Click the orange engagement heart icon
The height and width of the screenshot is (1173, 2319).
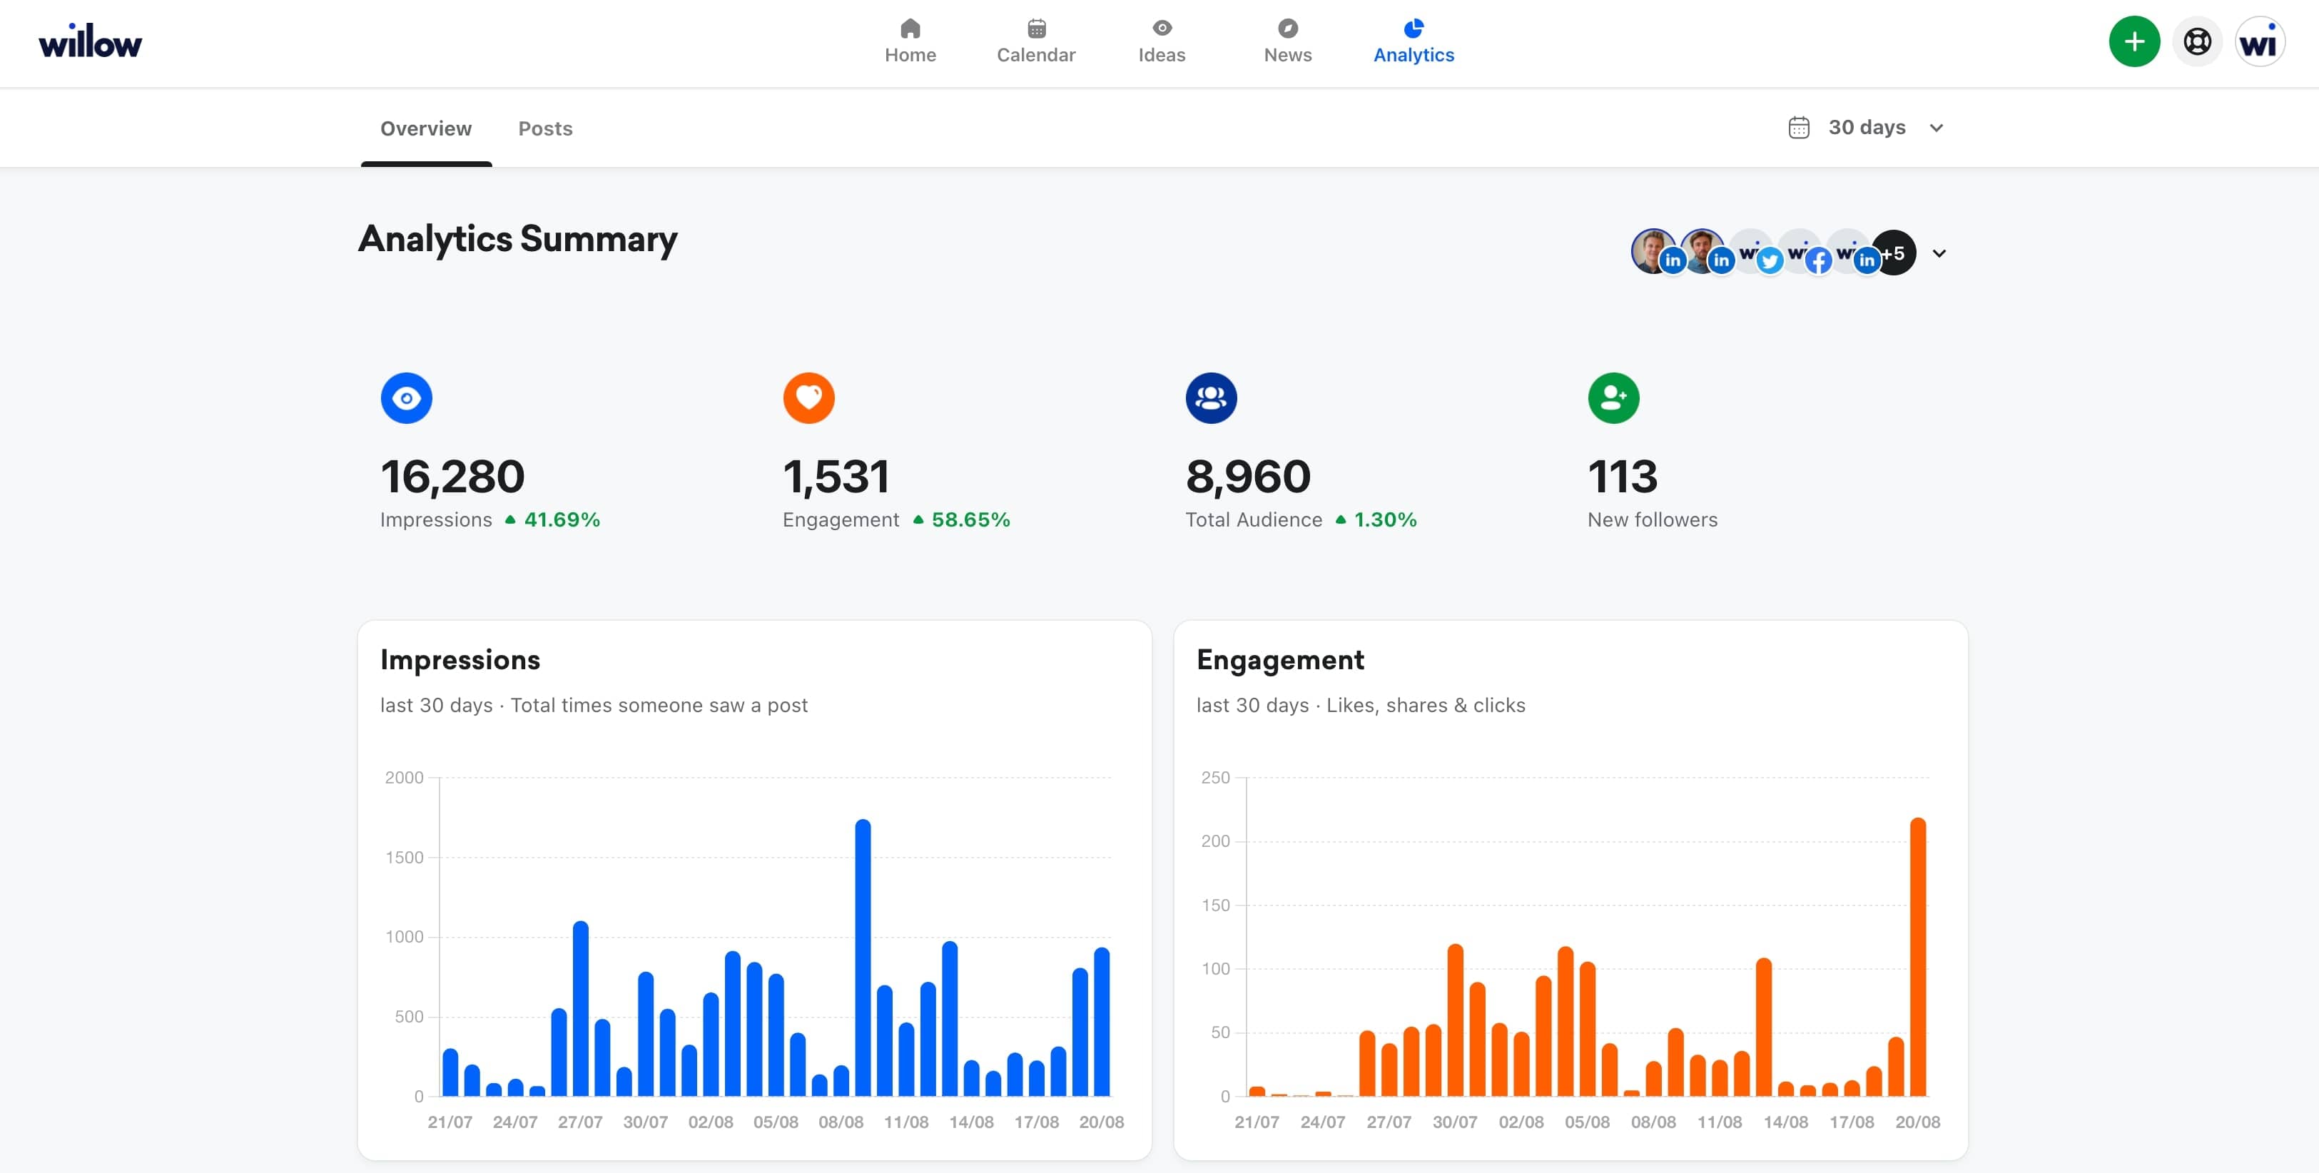click(808, 398)
